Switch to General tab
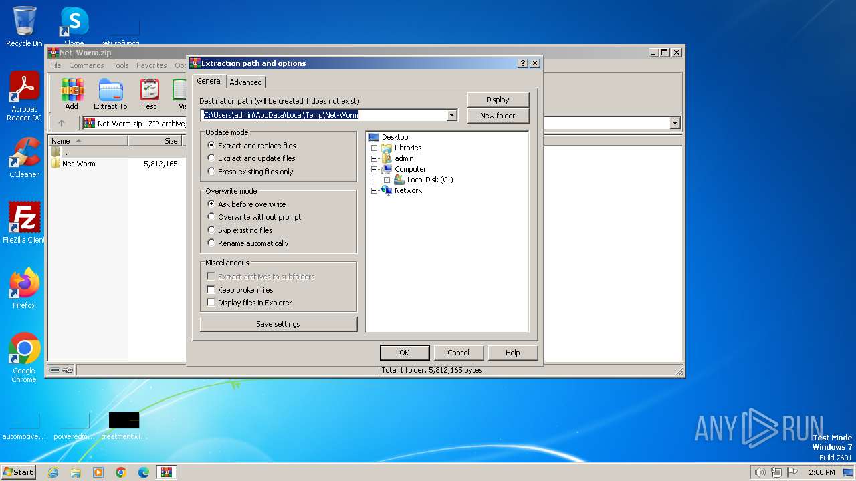856x481 pixels. [209, 81]
